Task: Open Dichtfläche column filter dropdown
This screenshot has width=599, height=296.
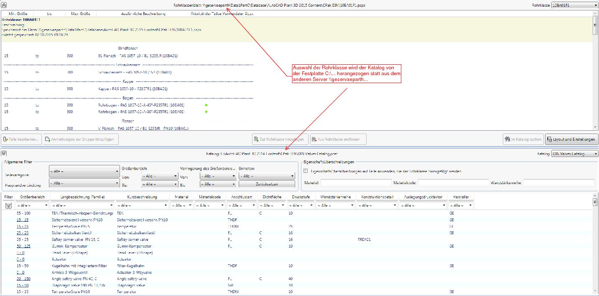Action: coord(272,205)
